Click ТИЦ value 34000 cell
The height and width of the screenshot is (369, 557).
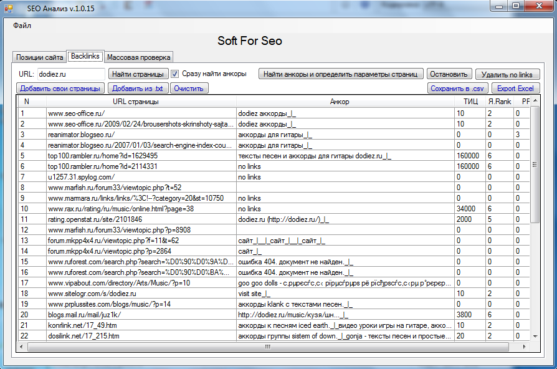click(x=470, y=209)
